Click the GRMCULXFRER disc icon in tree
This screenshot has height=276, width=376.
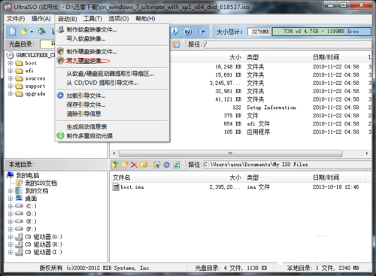[x=10, y=55]
